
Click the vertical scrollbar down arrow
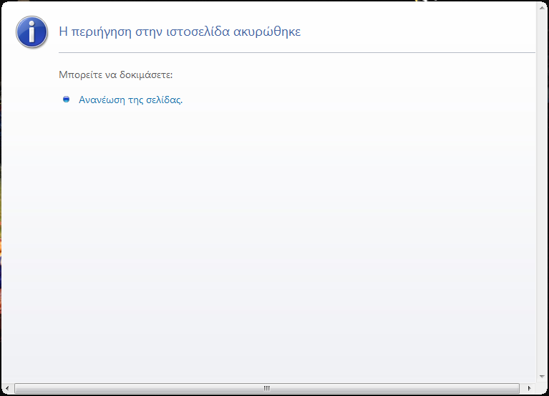click(542, 377)
